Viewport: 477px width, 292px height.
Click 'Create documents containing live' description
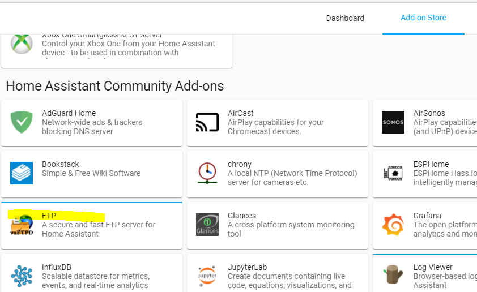286,277
